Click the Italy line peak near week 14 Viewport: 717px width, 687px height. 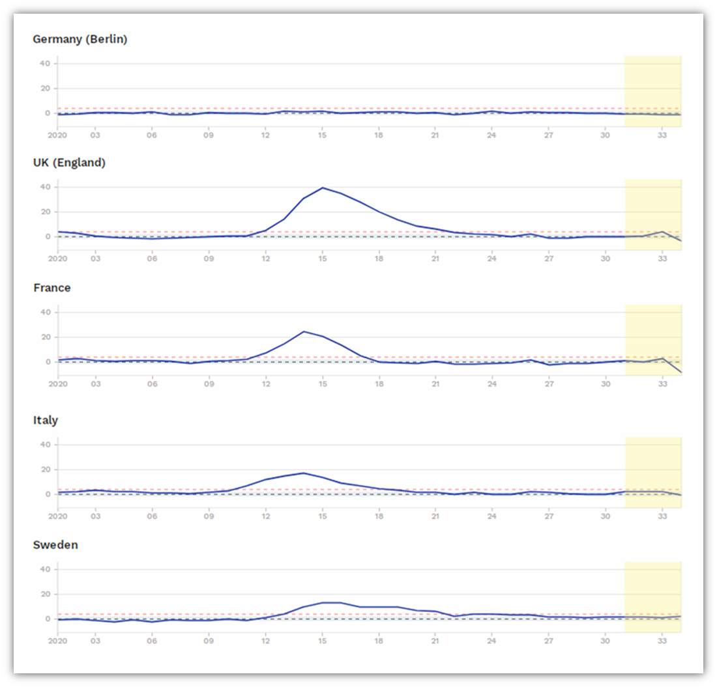click(x=304, y=473)
